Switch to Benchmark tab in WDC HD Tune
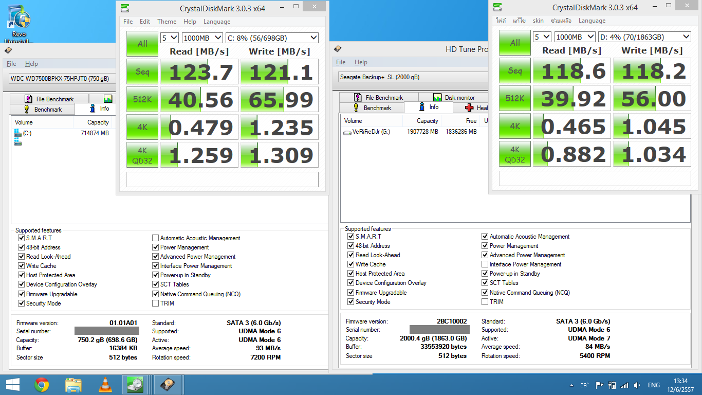Image resolution: width=702 pixels, height=395 pixels. click(x=43, y=109)
